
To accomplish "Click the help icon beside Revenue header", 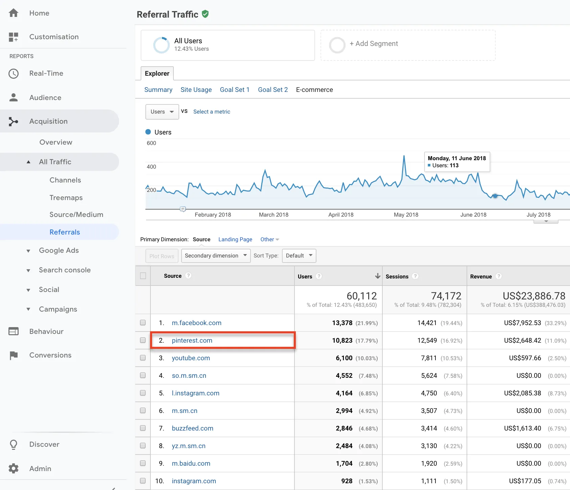I will (x=498, y=276).
